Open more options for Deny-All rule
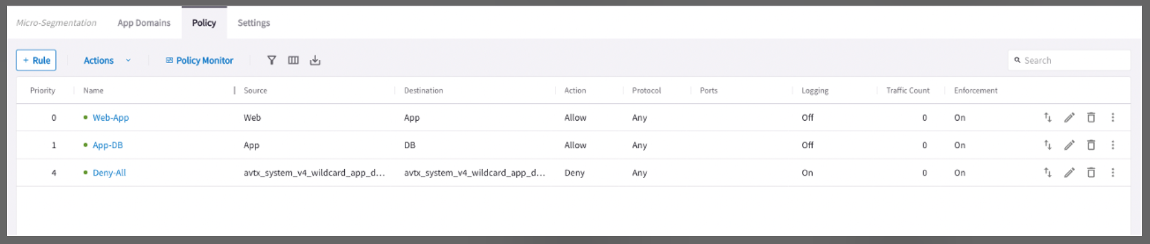The image size is (1150, 244). pos(1113,172)
